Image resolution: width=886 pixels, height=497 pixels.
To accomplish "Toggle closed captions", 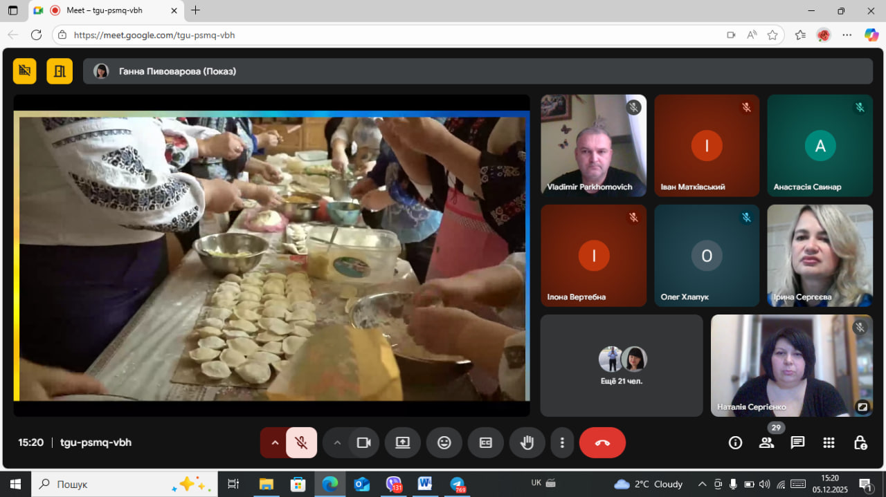I will pos(486,443).
